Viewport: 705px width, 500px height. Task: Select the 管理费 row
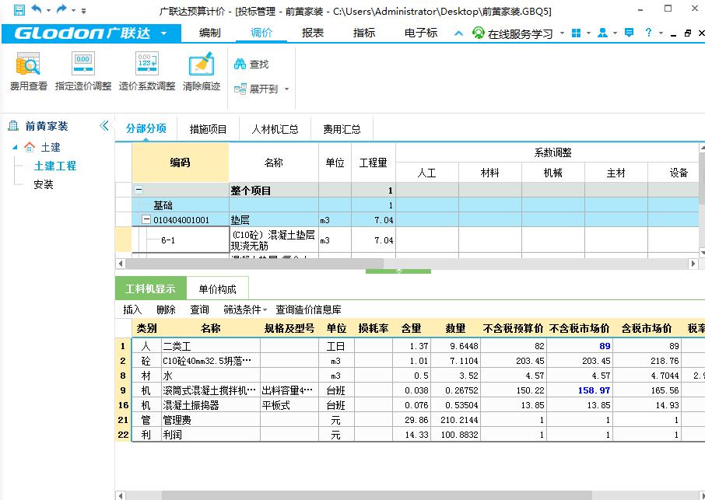(410, 420)
